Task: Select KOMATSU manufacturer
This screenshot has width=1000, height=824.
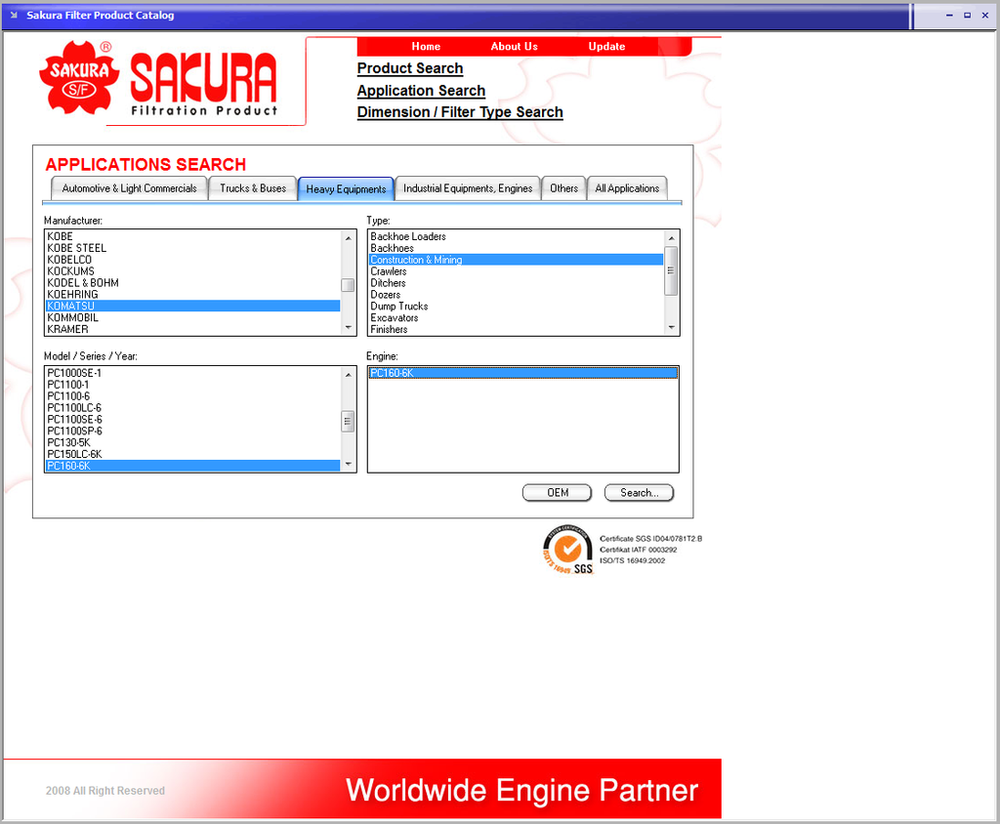Action: point(193,307)
